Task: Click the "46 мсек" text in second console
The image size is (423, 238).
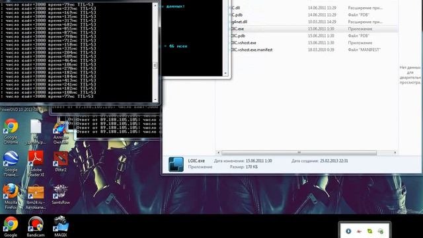Action: 178,46
